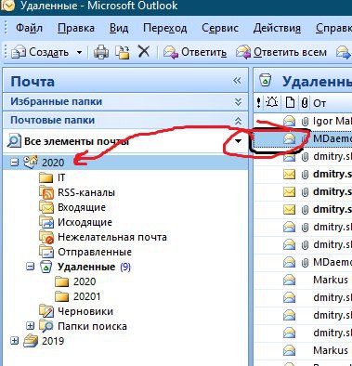Click the Исходящие outbox folder icon
The height and width of the screenshot is (366, 352).
coord(46,222)
